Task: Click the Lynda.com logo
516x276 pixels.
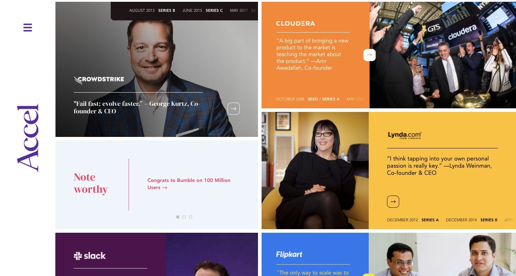Action: click(x=405, y=135)
